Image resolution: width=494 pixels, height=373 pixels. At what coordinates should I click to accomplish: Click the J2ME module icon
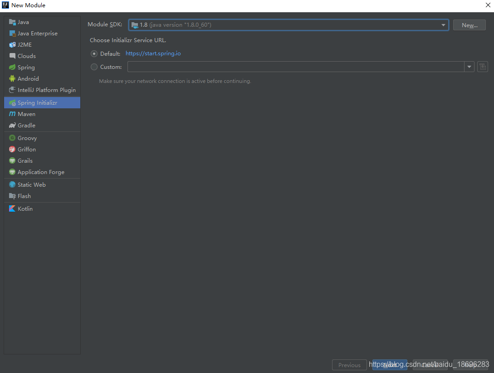[x=12, y=45]
